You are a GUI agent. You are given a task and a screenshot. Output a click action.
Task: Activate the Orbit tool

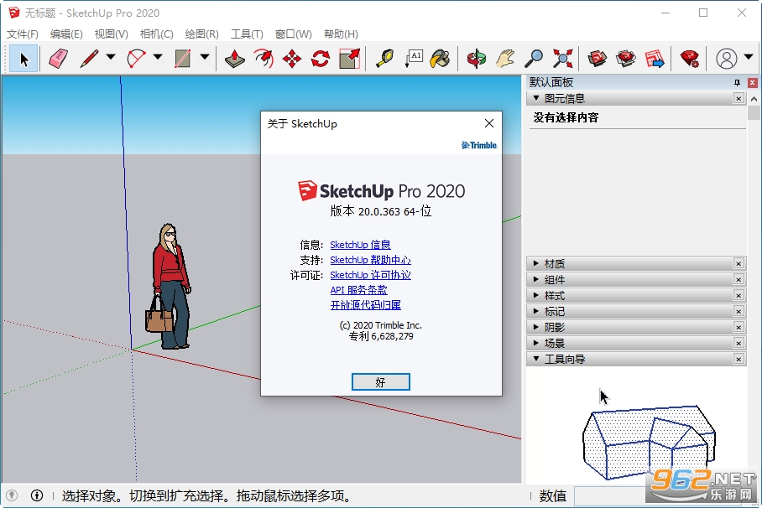click(477, 59)
